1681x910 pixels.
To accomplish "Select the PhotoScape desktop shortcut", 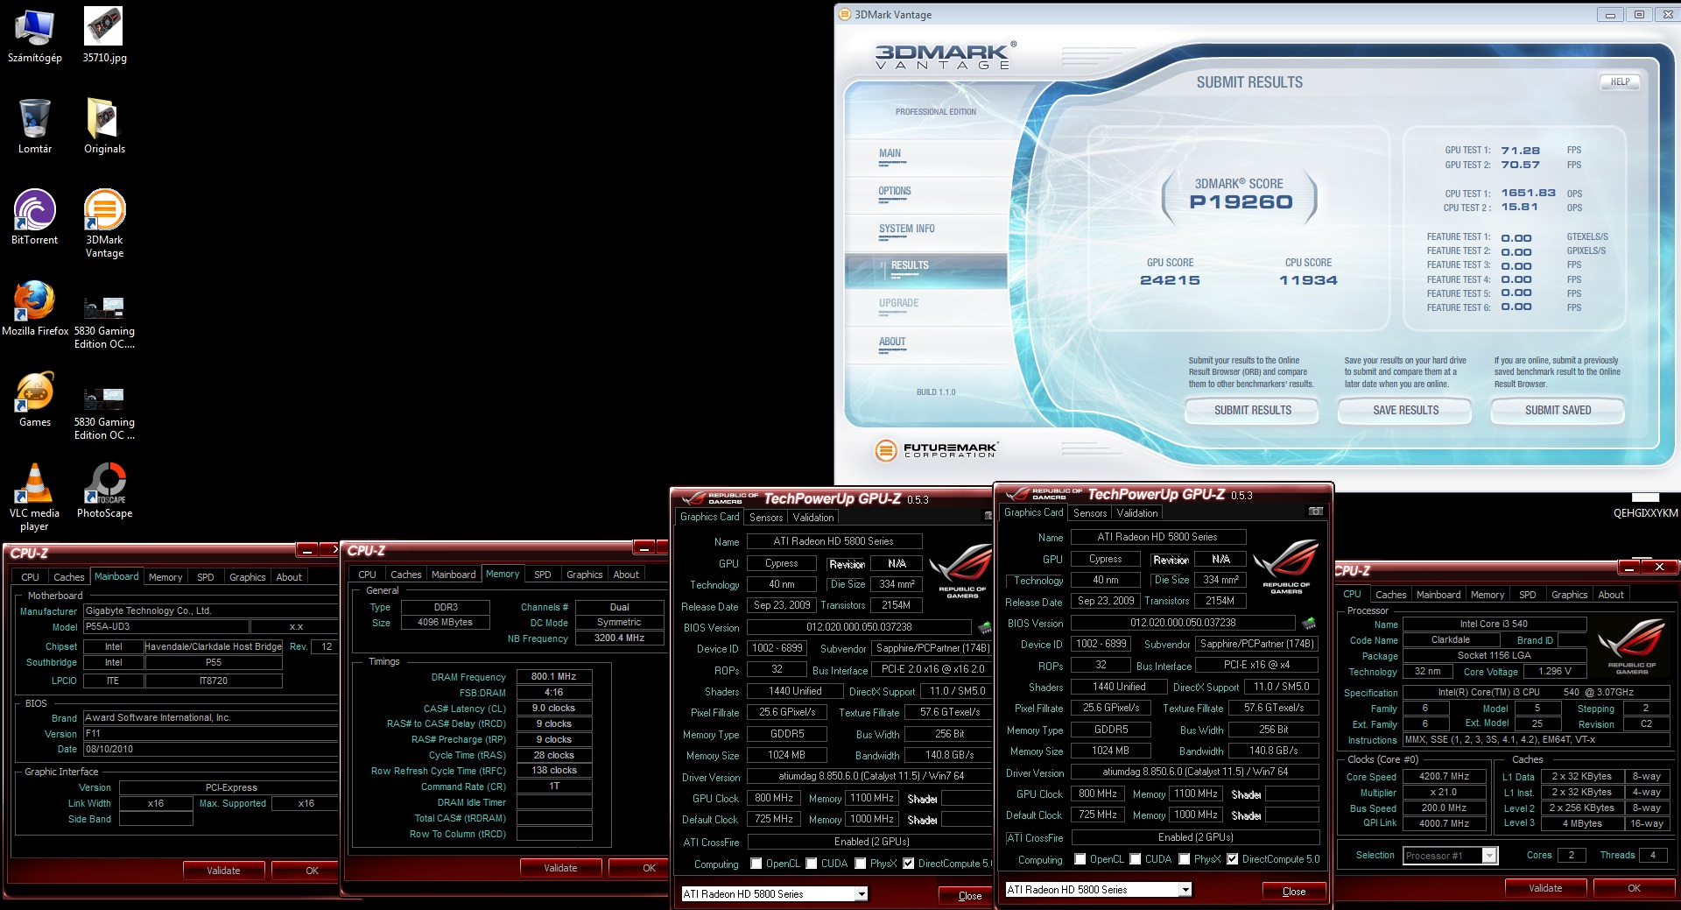I will 104,490.
